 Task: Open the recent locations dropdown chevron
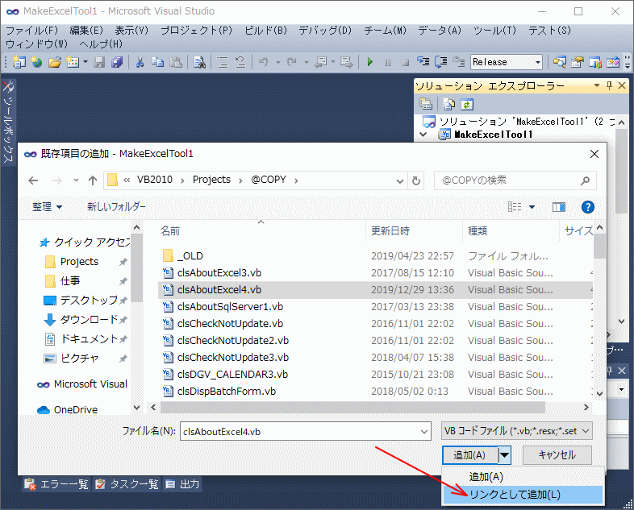pyautogui.click(x=76, y=180)
